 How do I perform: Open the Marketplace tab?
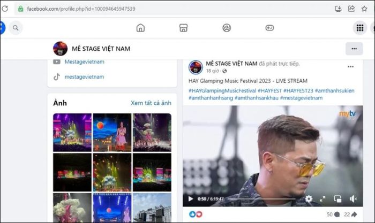[x=183, y=28]
